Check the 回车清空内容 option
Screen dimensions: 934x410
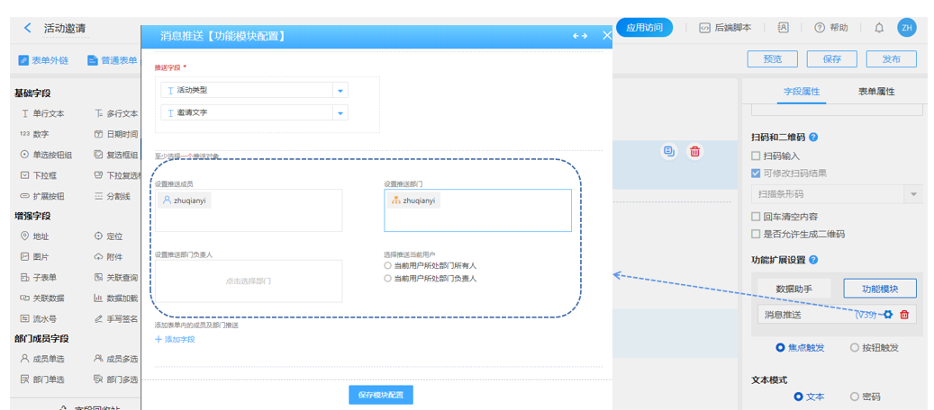(757, 217)
